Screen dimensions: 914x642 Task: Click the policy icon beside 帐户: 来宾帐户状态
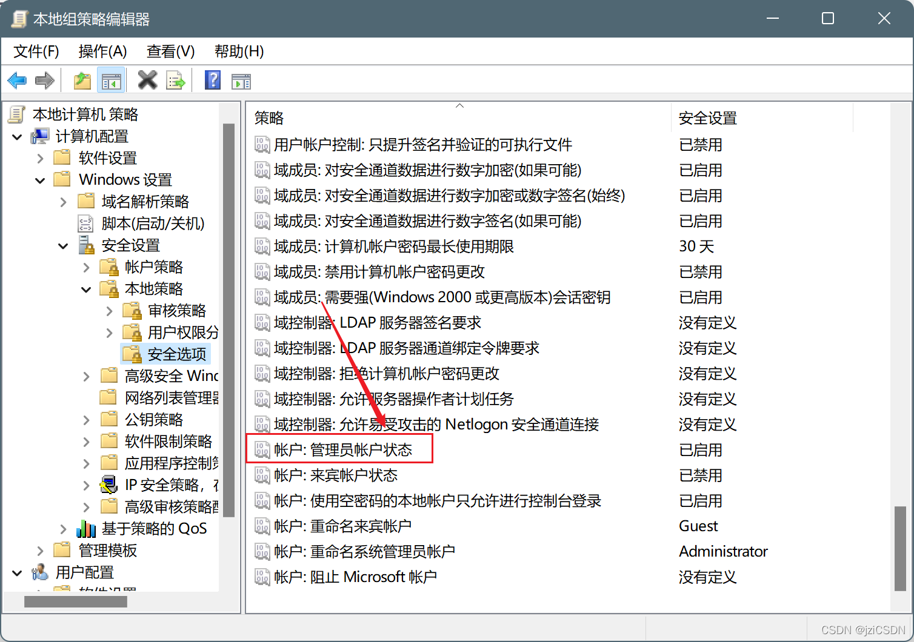pos(262,475)
